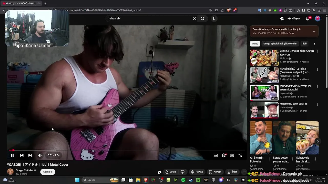The image size is (328, 184).
Task: Mute the video volume
Action: tap(40, 155)
